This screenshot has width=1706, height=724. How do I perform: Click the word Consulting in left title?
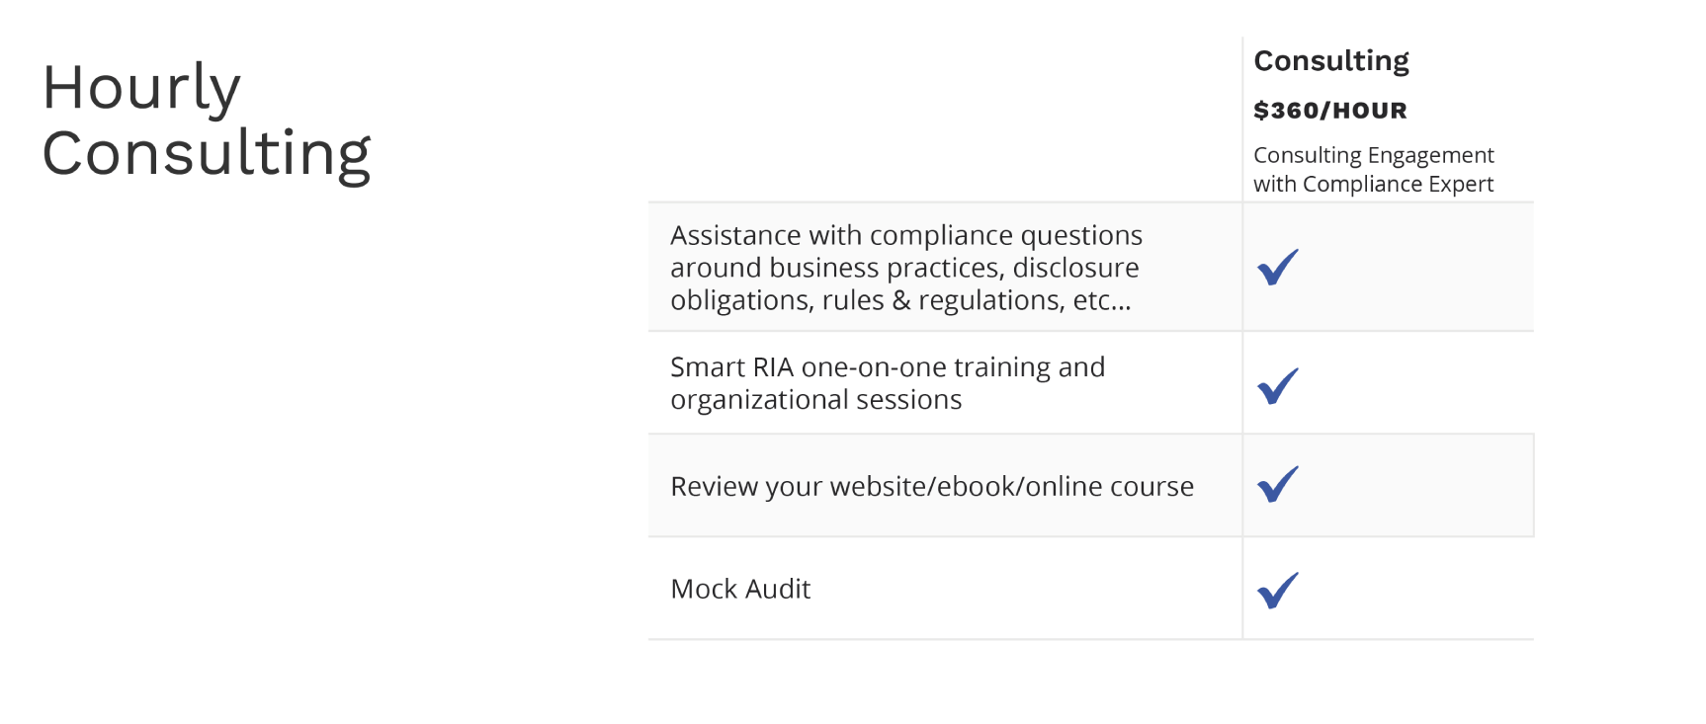coord(207,154)
